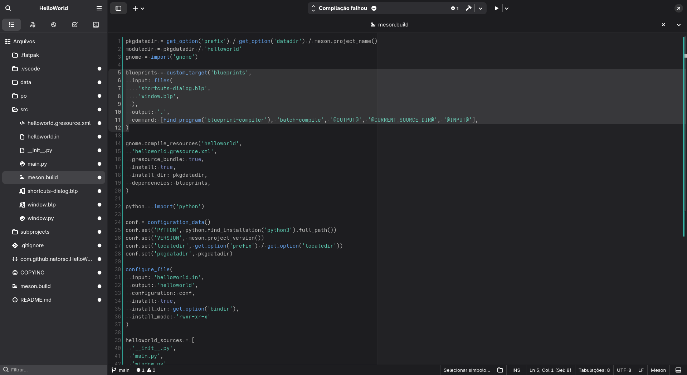
Task: Click the Python icon beside main.py
Action: click(22, 164)
